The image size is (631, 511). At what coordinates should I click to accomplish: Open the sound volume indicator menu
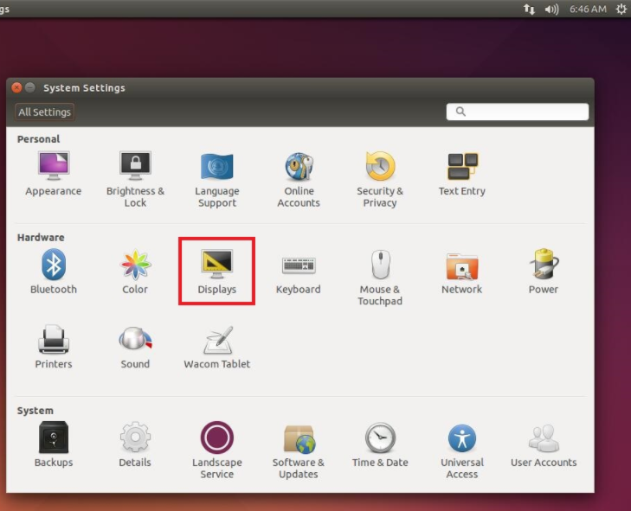coord(551,9)
